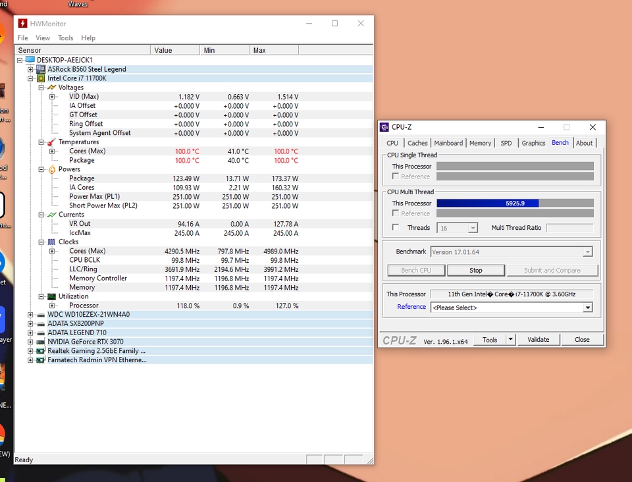Collapse the Voltages section in tree
Viewport: 632px width, 482px height.
coord(41,88)
